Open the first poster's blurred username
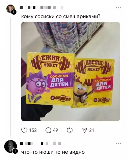Viewport: 127px width, 159px height. coord(42,7)
